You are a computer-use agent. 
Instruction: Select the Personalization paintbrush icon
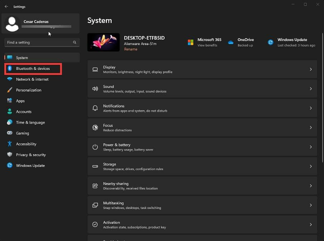tap(10, 90)
